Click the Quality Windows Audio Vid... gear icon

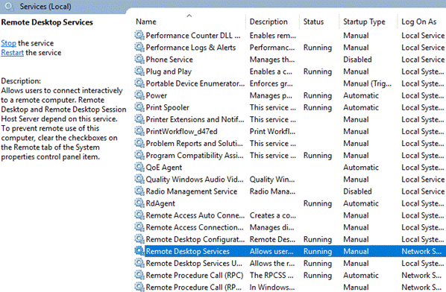click(139, 180)
